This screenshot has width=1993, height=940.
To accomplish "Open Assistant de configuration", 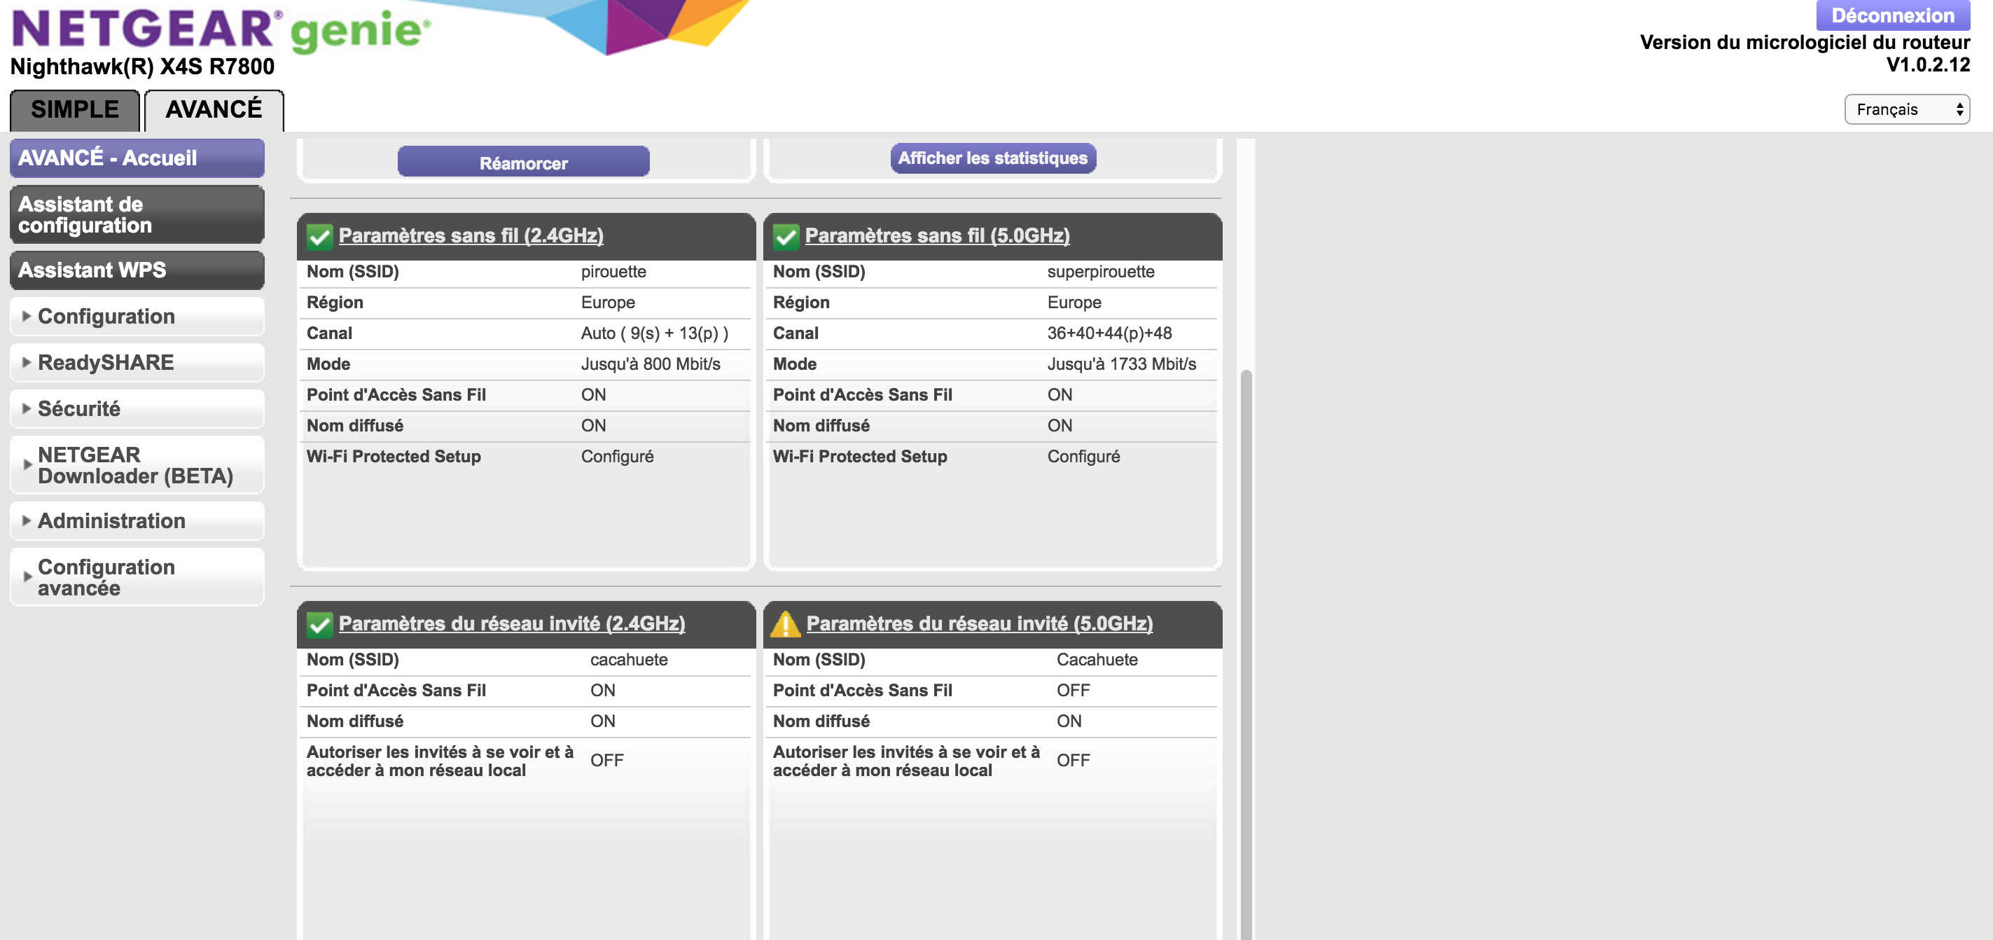I will point(137,214).
